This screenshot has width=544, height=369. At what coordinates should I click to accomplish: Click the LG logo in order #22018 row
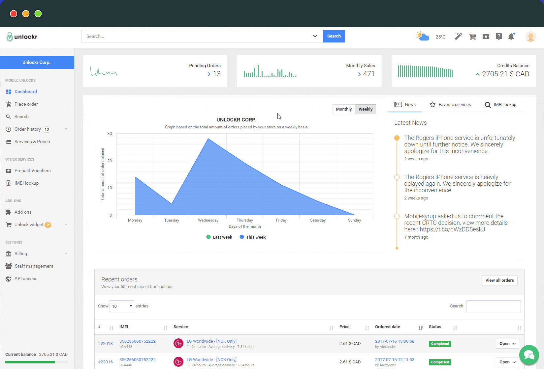tap(178, 343)
